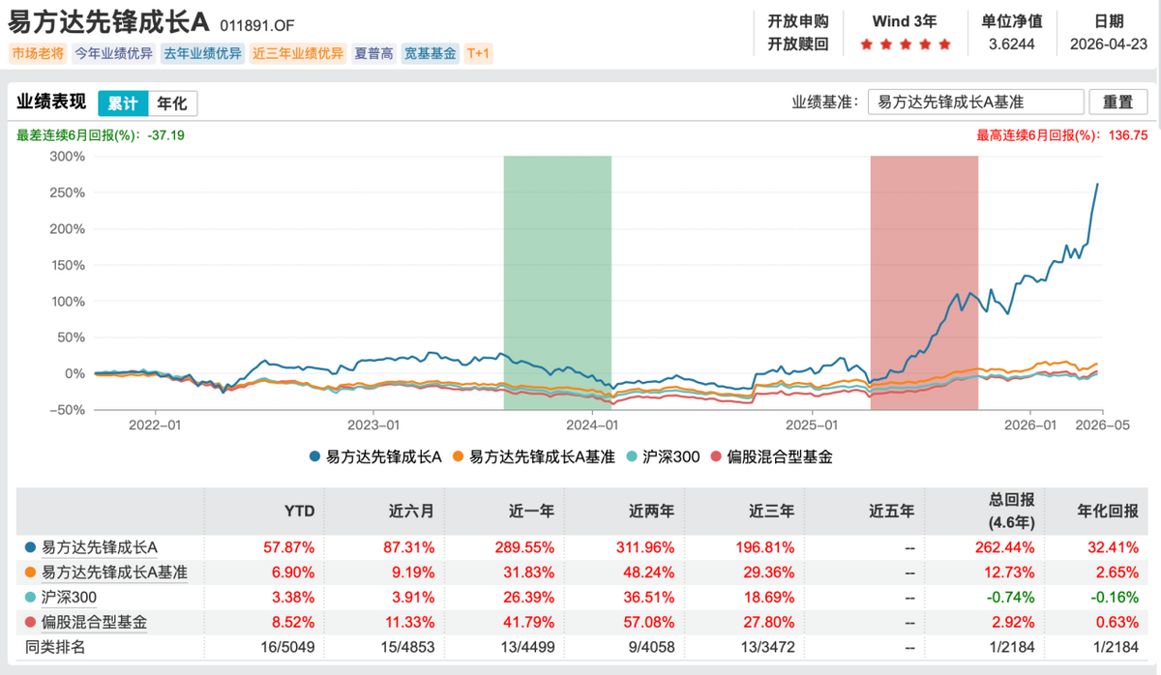Switch performance view to 年化
Screen dimensions: 1161x675
(172, 103)
